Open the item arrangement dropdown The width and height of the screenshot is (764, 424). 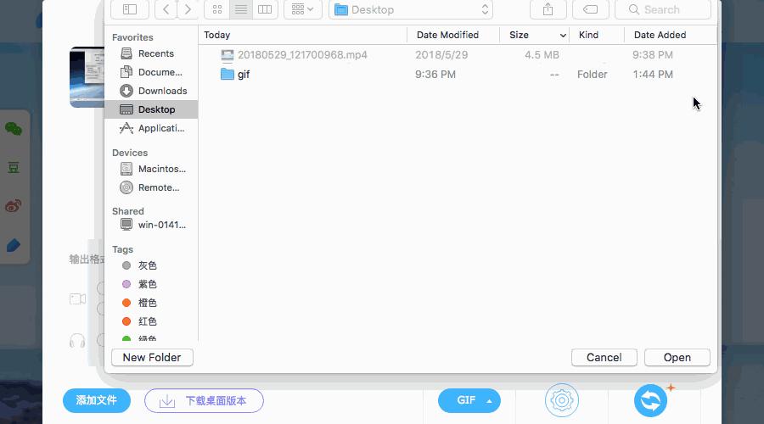301,9
